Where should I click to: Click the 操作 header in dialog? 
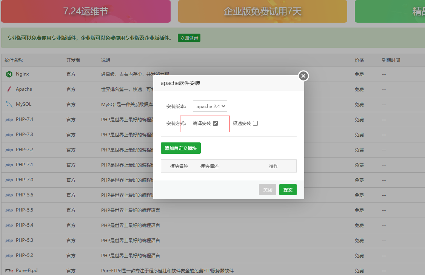tap(274, 166)
